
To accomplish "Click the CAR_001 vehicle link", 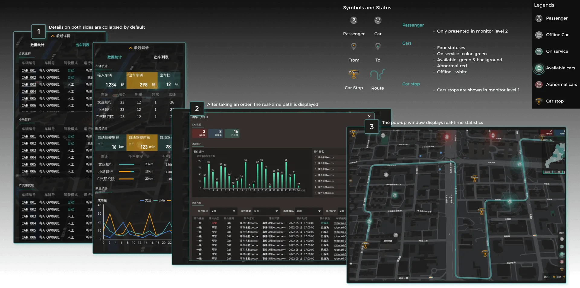I will click(x=28, y=70).
